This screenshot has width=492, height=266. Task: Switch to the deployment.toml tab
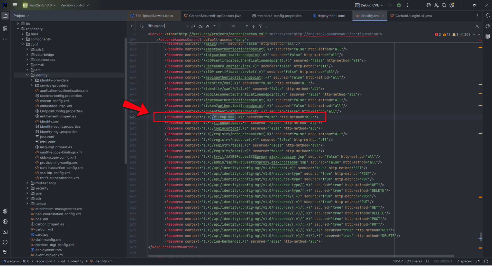coord(331,16)
